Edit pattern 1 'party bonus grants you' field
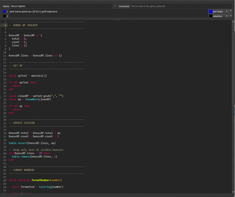The height and width of the screenshot is (197, 235). click(x=108, y=11)
